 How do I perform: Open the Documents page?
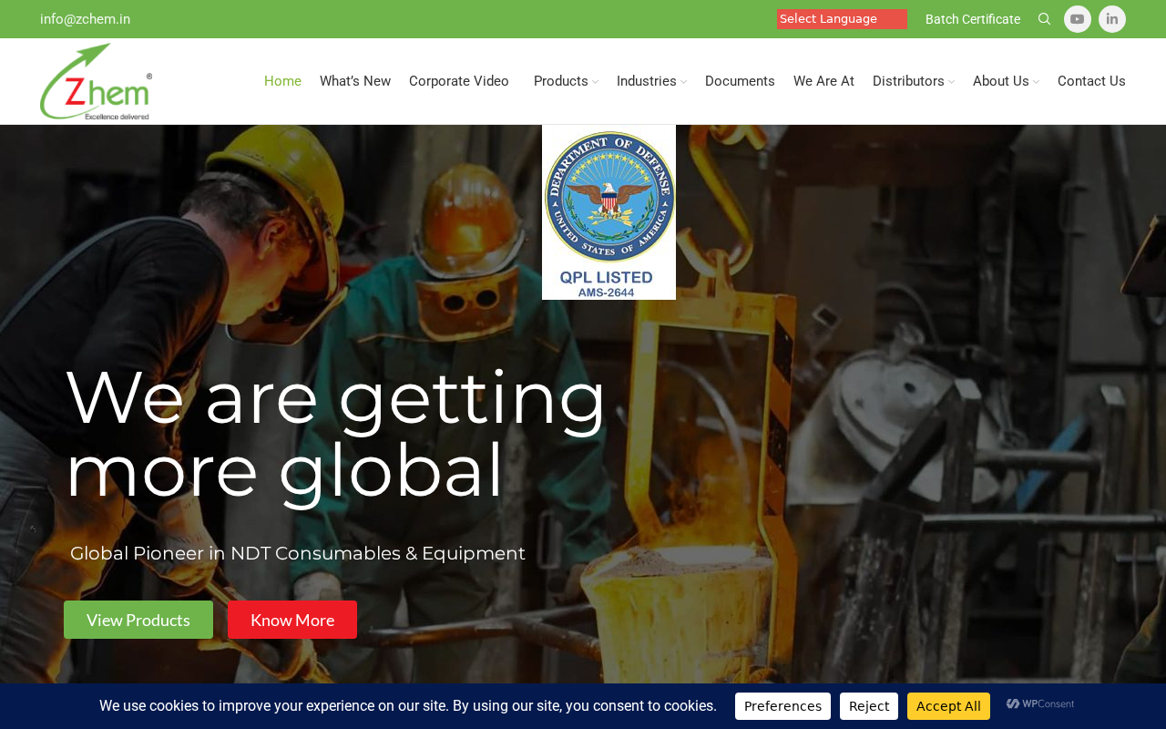click(740, 81)
